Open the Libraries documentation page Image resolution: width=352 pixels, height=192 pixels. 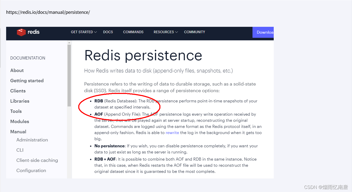pos(20,101)
